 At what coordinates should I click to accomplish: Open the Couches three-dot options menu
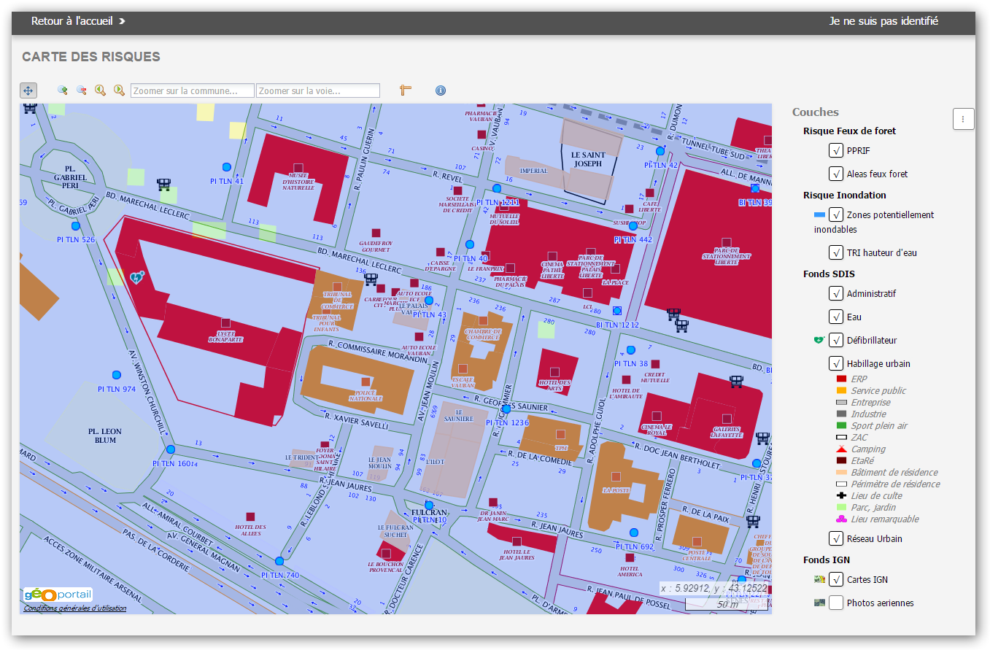click(963, 119)
